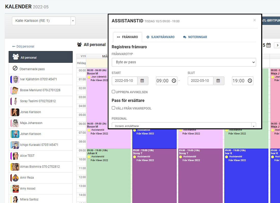Viewport: 280px width, 203px height.
Task: Open the end date calendar picker
Action: 218,81
